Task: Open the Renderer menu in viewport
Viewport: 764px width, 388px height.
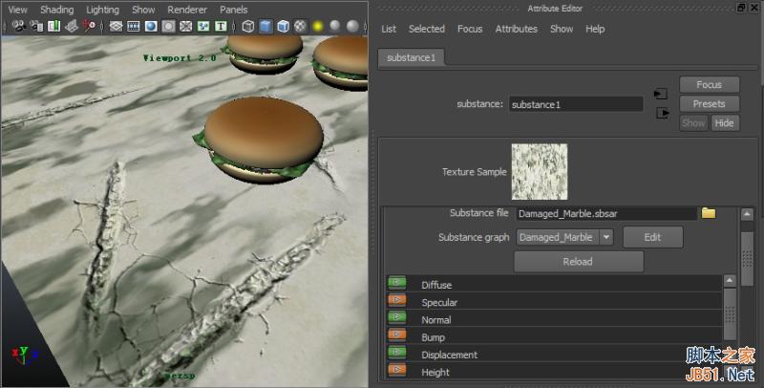Action: (x=187, y=10)
